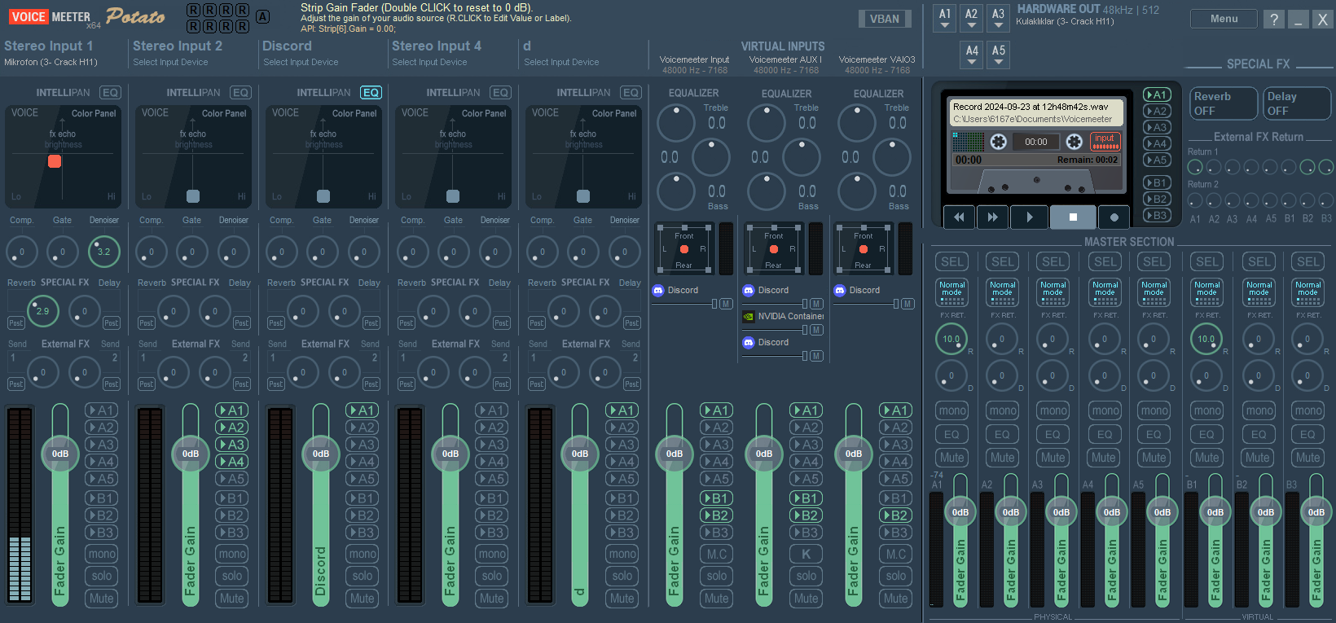
Task: Toggle mono on the Discord strip
Action: (363, 554)
